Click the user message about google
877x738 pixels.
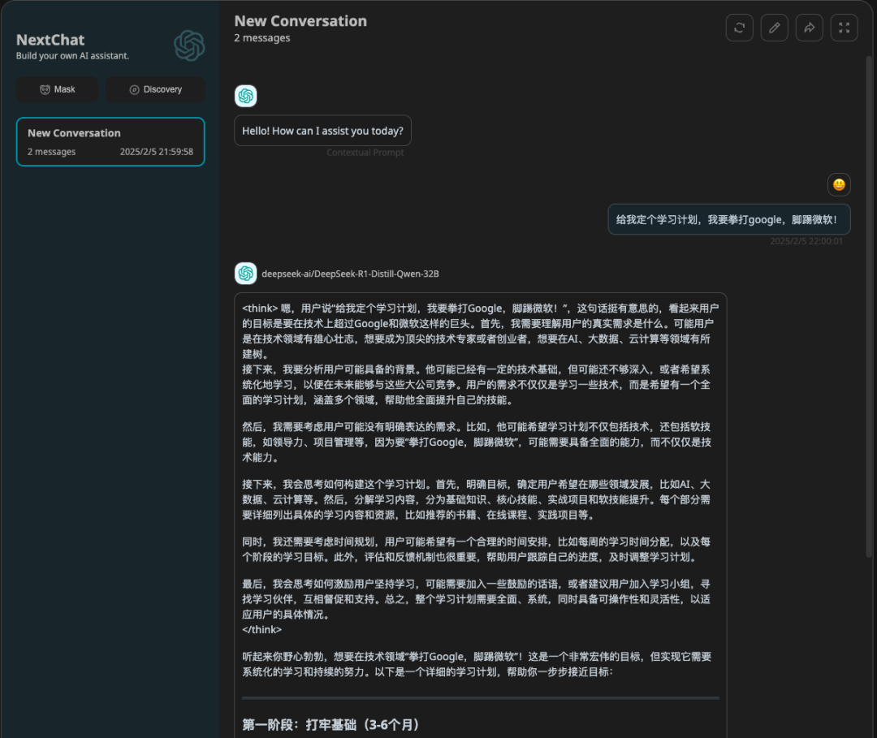coord(729,220)
